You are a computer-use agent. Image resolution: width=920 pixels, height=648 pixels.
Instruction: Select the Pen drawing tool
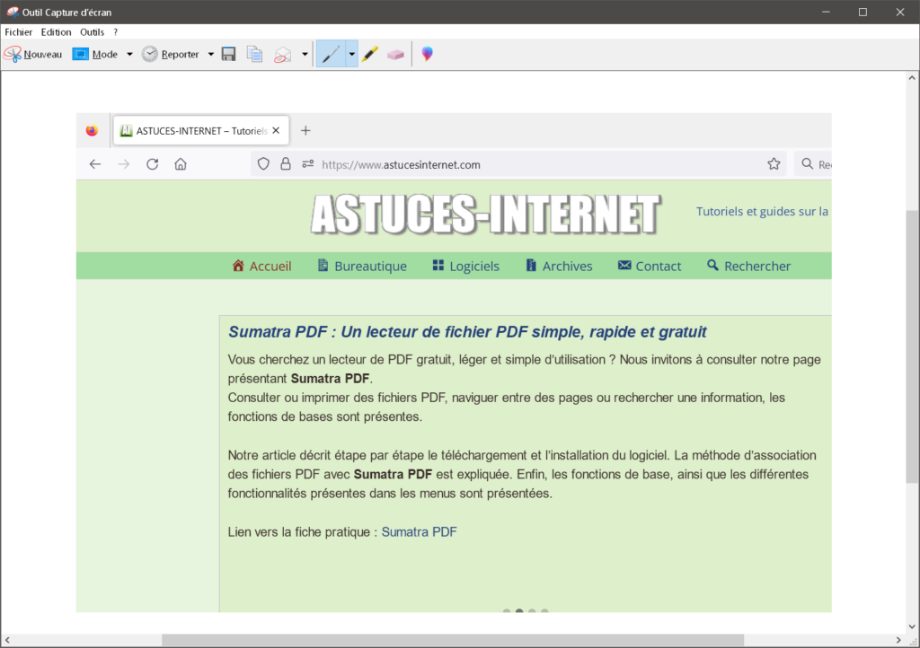coord(331,54)
